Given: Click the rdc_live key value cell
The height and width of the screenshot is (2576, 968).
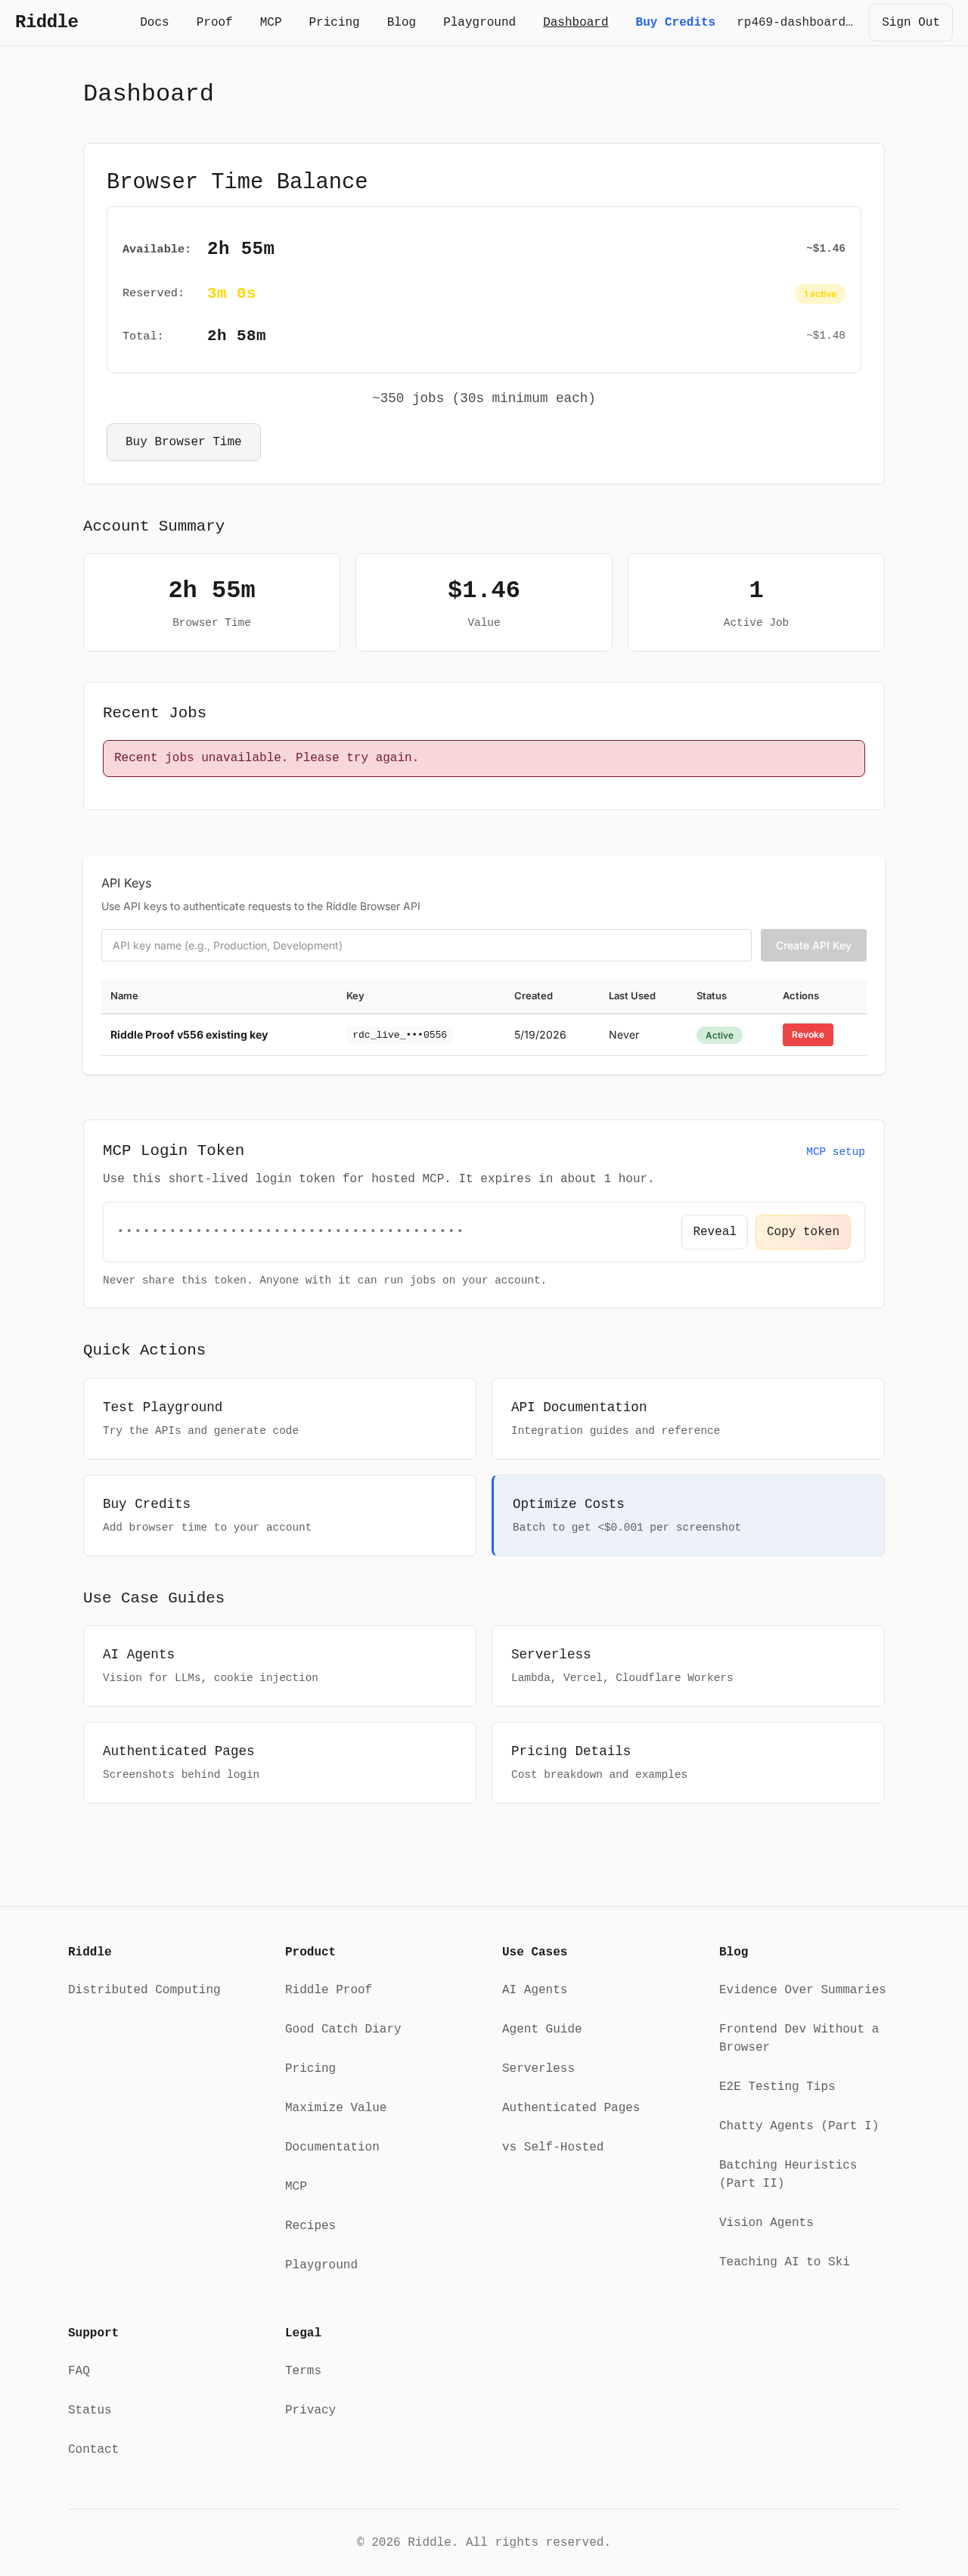Looking at the screenshot, I should [x=399, y=1035].
